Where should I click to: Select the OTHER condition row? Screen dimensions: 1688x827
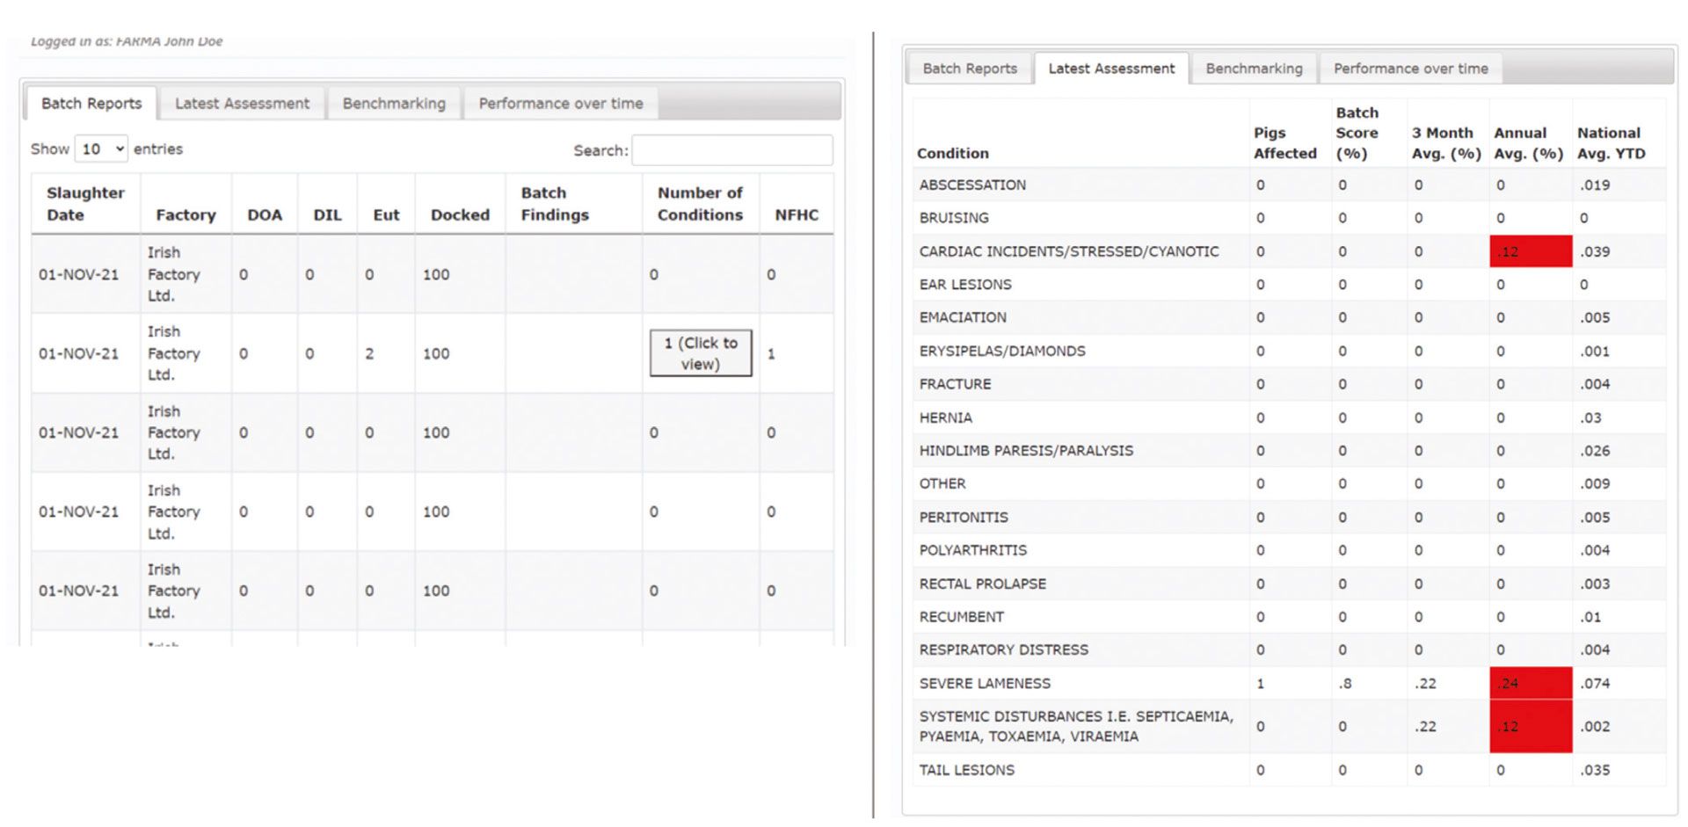[x=1289, y=483]
